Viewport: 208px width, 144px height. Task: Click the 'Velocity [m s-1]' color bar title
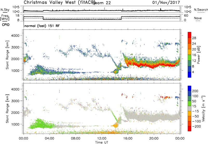[x=203, y=108]
